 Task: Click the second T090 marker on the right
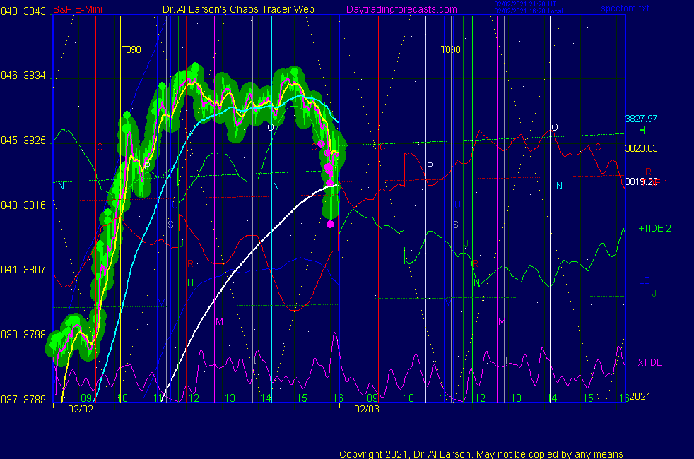coord(450,50)
